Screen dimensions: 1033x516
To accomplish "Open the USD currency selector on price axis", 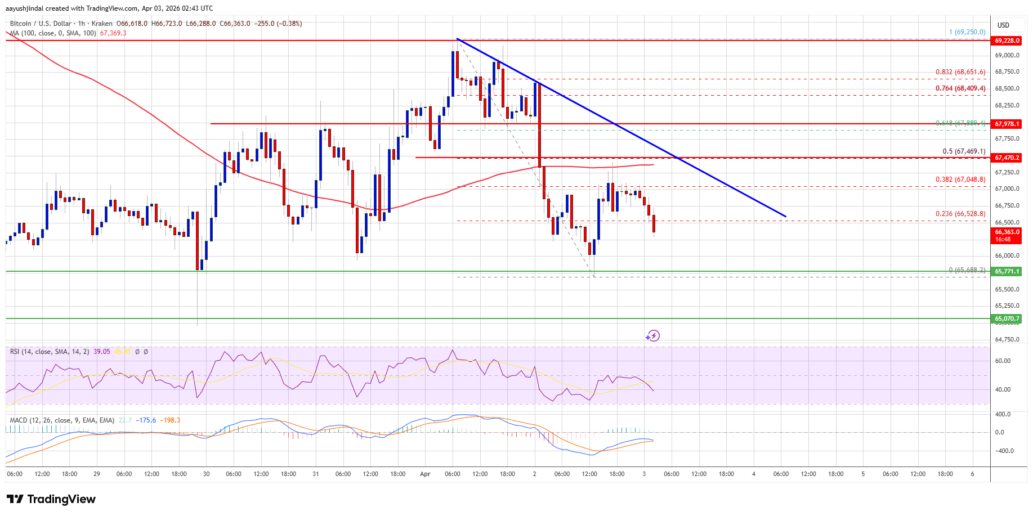I will (x=1003, y=25).
